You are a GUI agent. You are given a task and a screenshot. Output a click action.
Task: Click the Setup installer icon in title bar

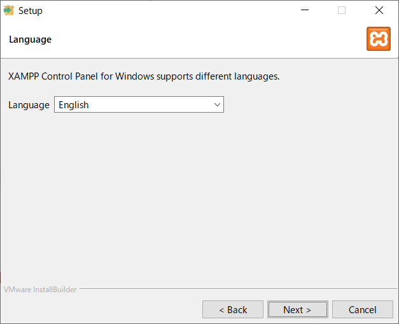[x=9, y=10]
